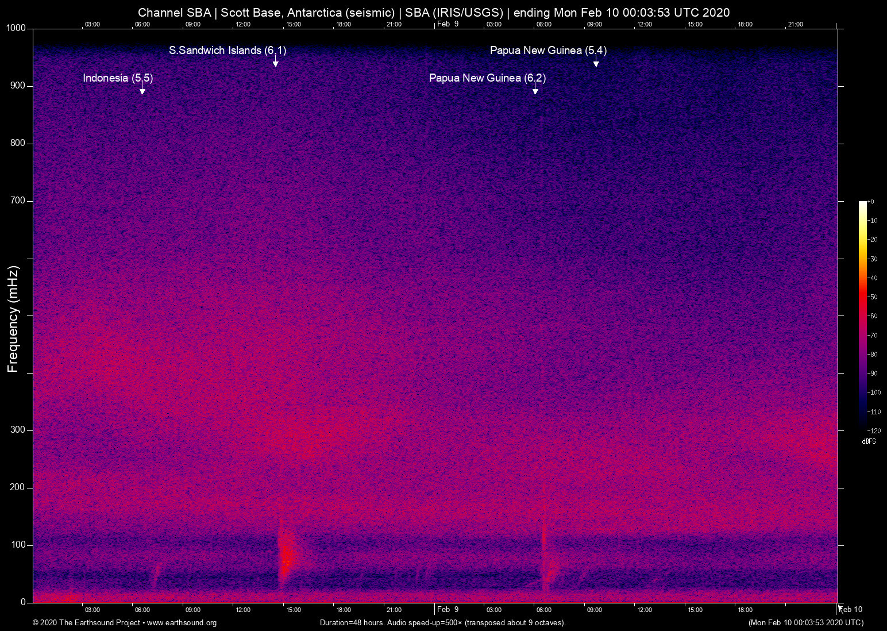This screenshot has height=631, width=887.
Task: Click the arrow under S.Sandwich Islands (6.1)
Action: 275,63
